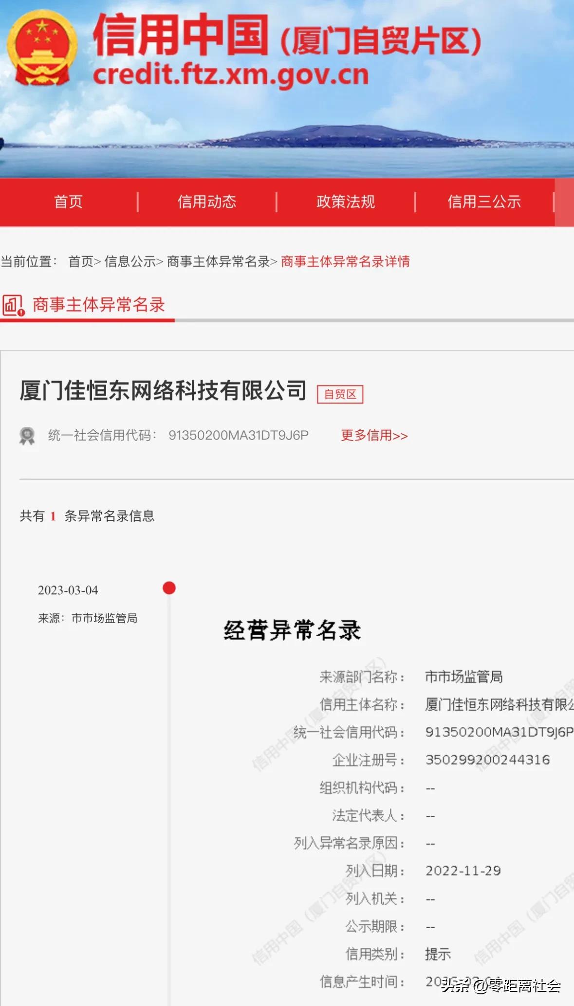
Task: Click the 企业注册号 label
Action: (369, 760)
